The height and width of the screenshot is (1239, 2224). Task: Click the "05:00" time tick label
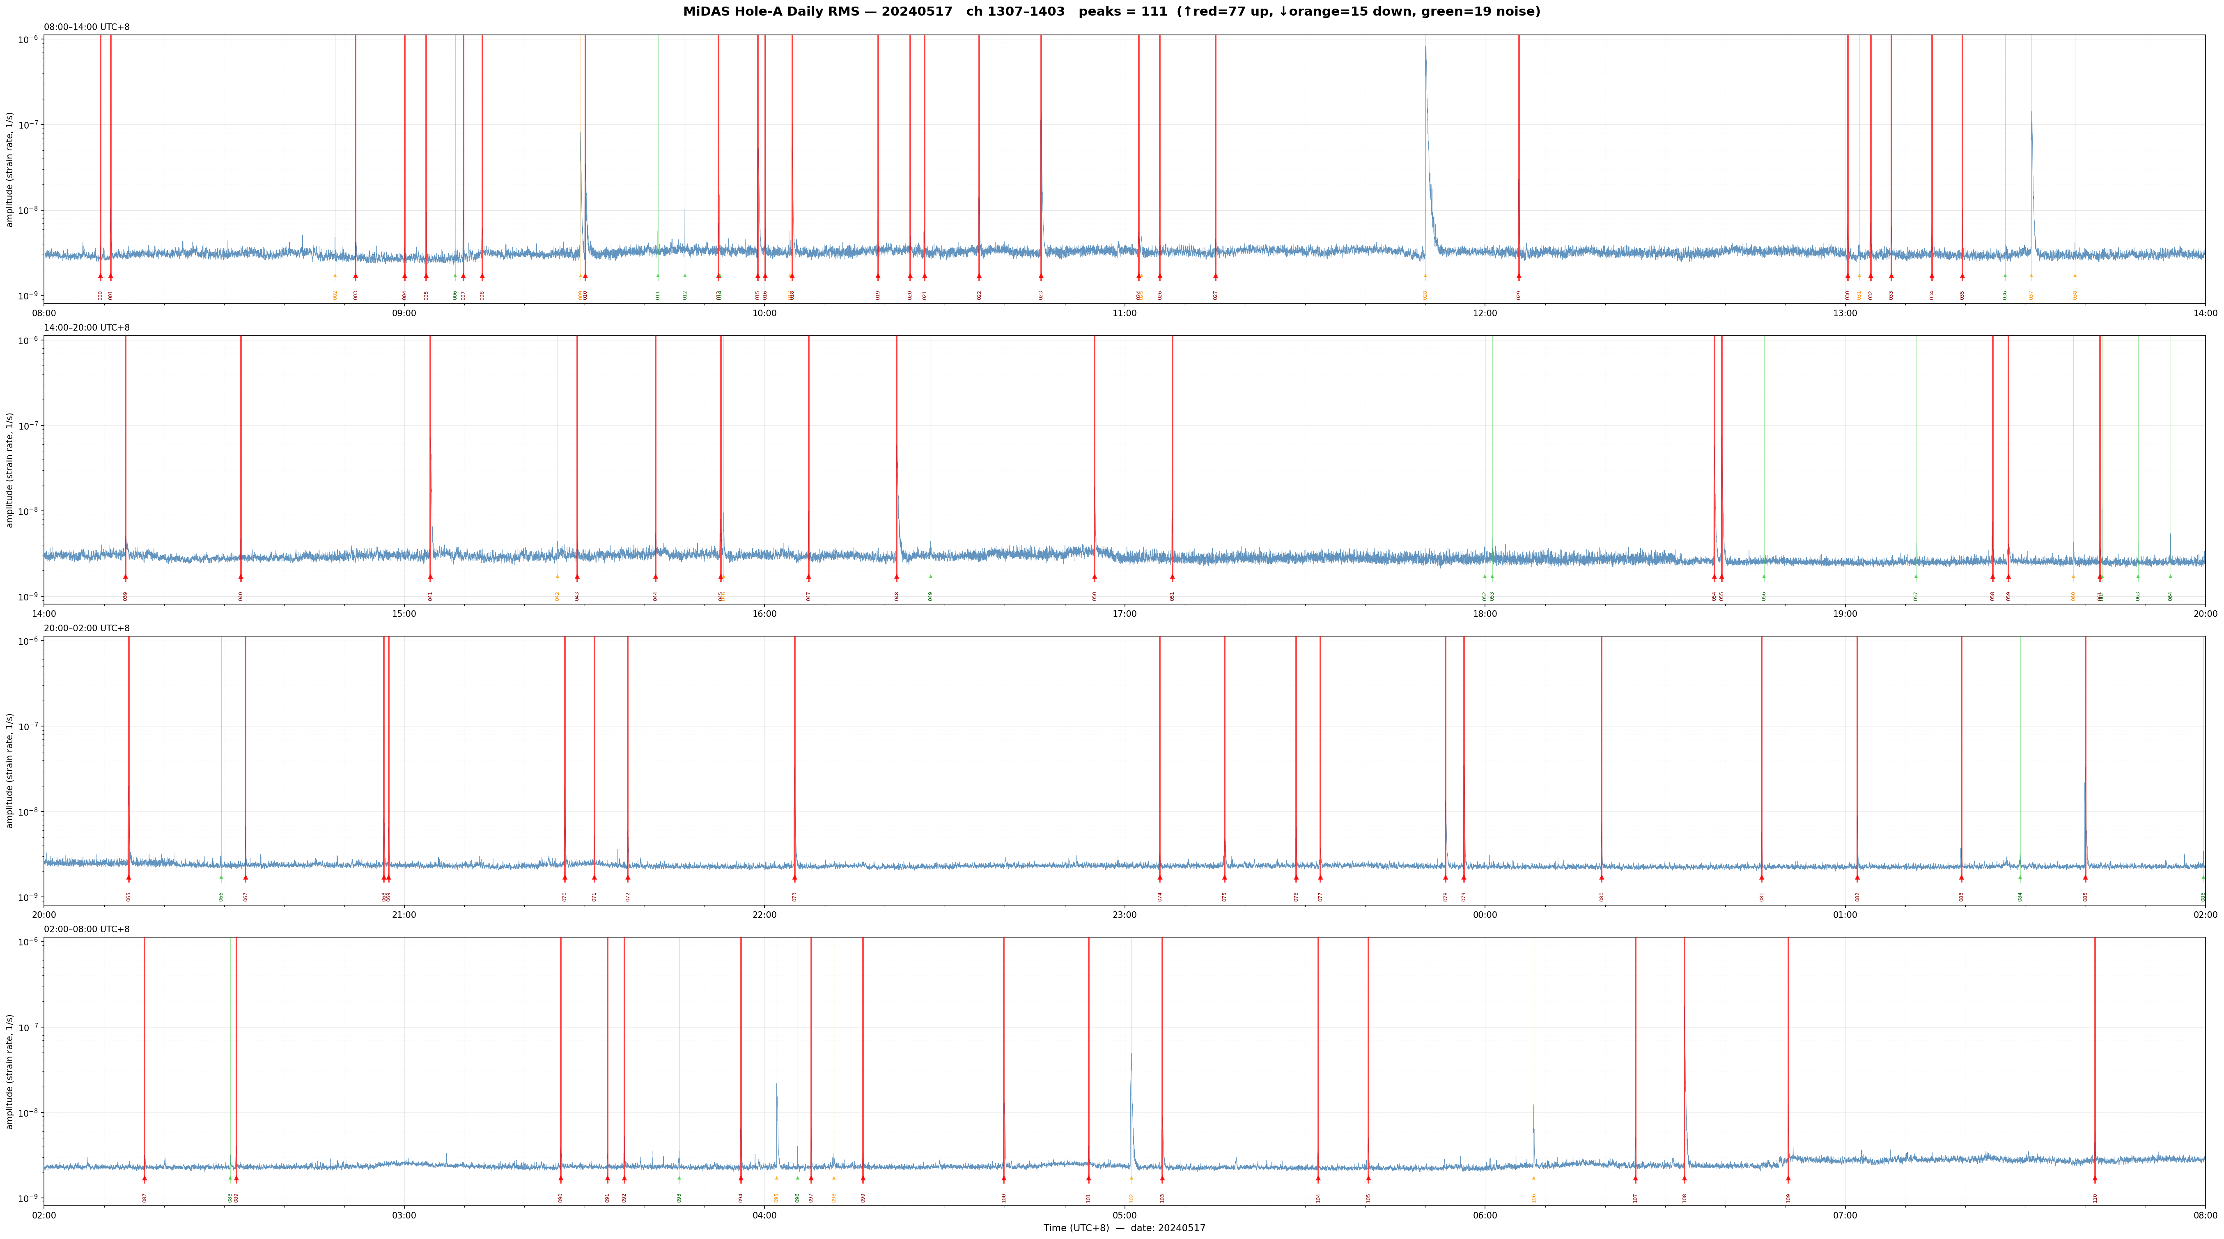(x=1125, y=1216)
